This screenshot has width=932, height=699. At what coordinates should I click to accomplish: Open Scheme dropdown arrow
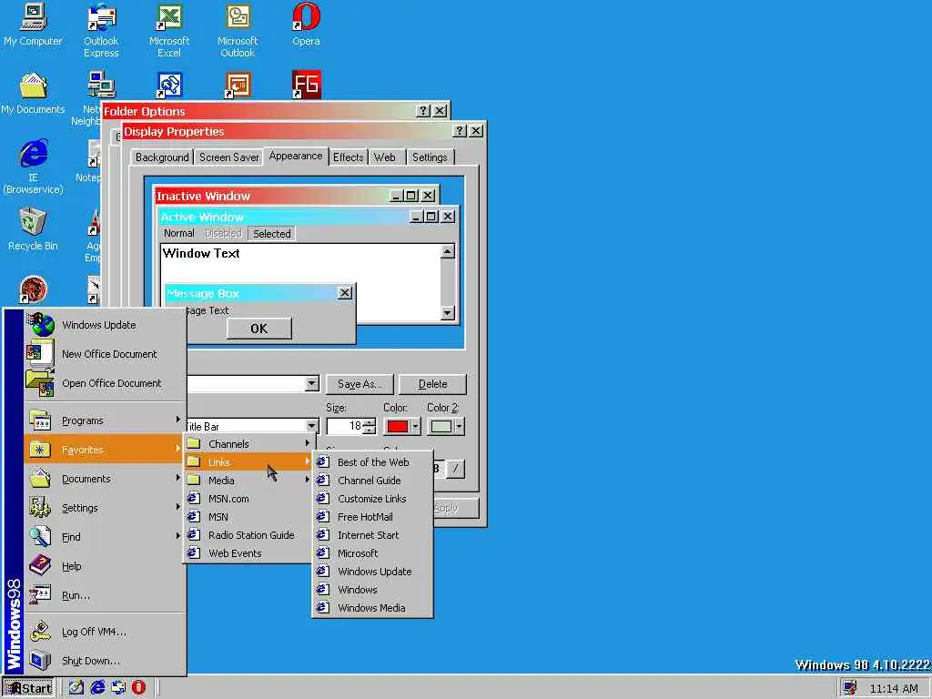(x=312, y=384)
